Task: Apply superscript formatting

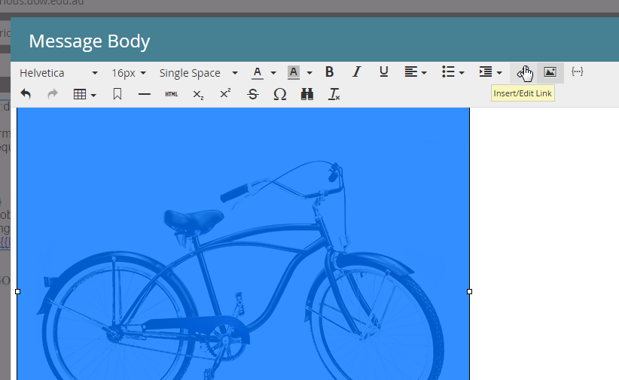Action: pyautogui.click(x=225, y=94)
